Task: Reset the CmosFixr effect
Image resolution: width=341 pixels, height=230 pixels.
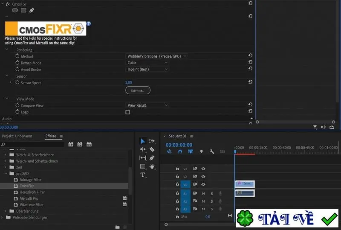Action: [250, 3]
